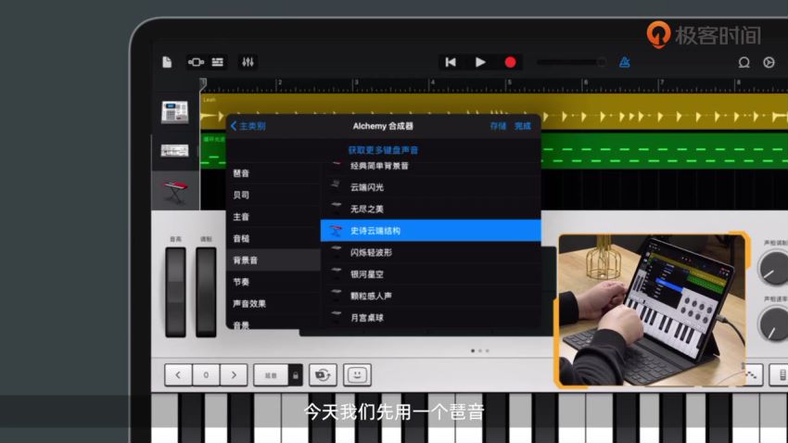
Task: Enable Face Control smiley icon
Action: click(x=357, y=375)
